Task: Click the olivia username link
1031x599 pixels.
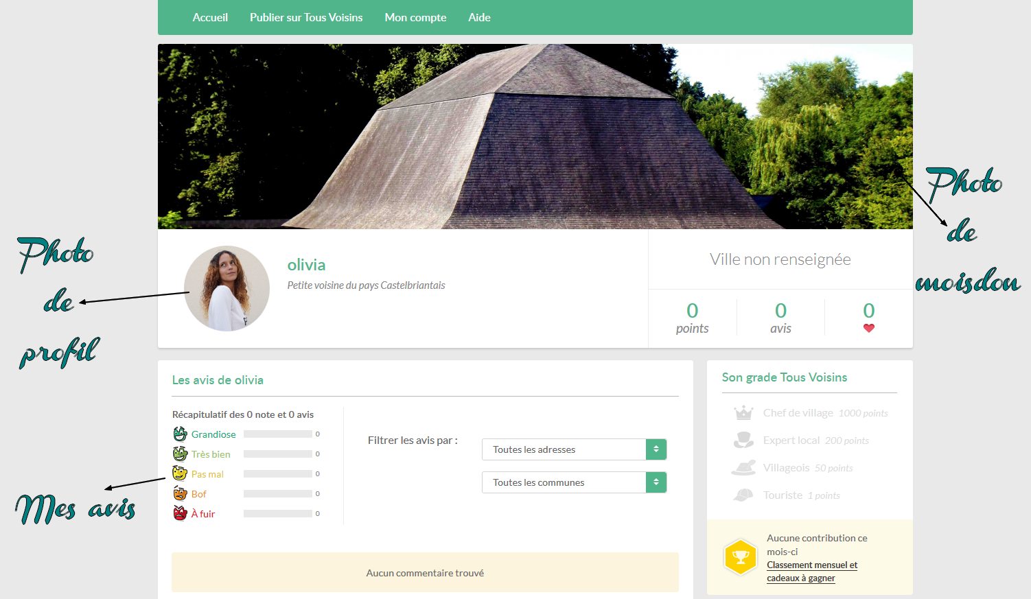Action: 306,265
